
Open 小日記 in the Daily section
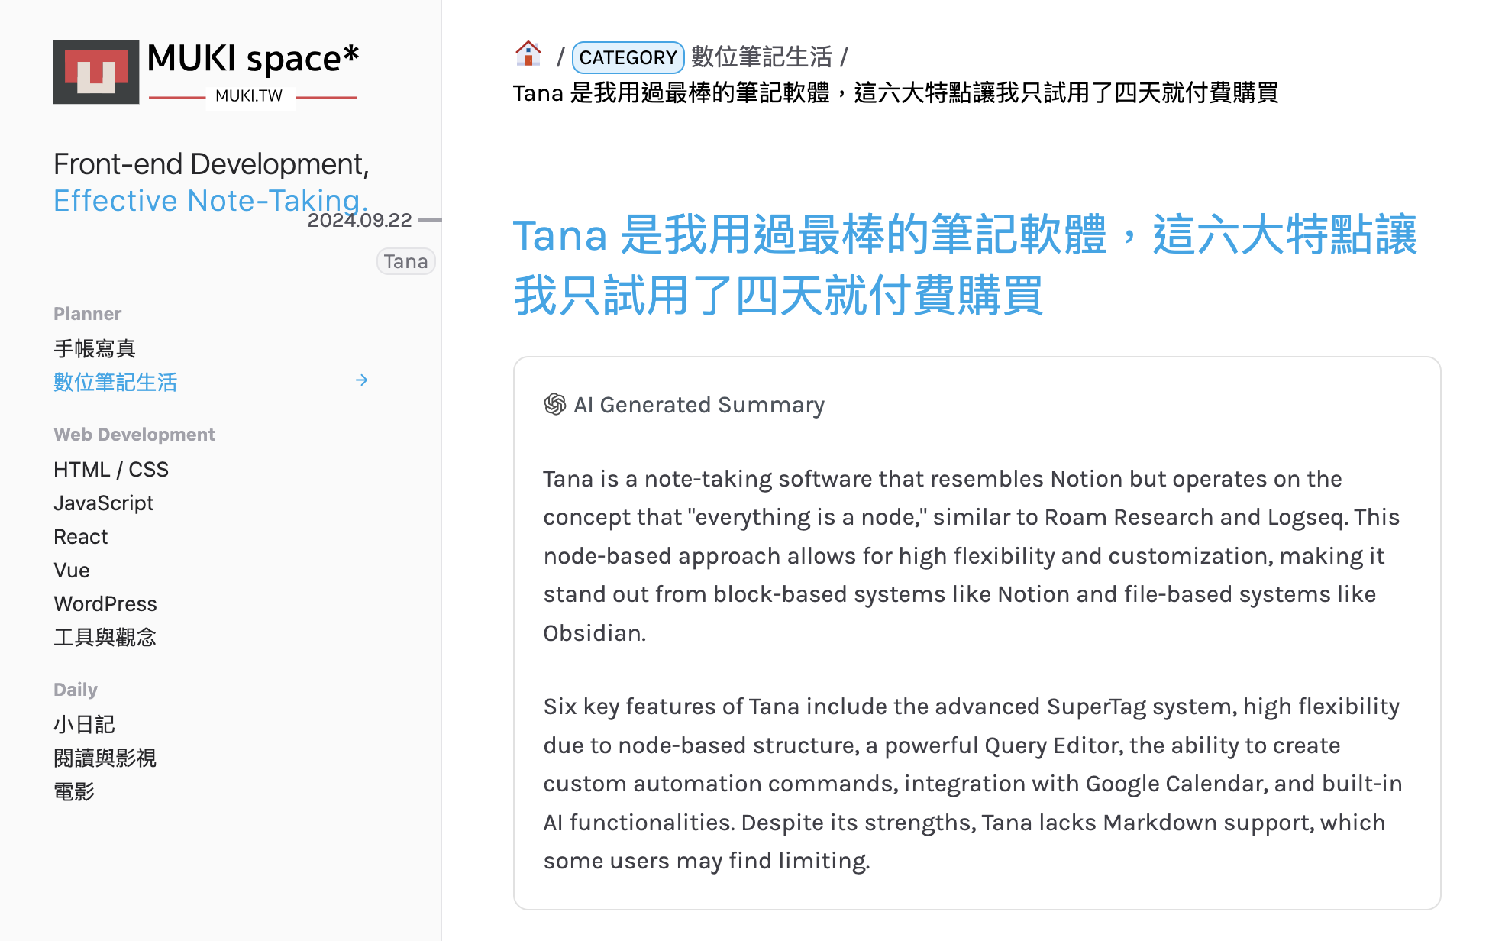tap(84, 724)
